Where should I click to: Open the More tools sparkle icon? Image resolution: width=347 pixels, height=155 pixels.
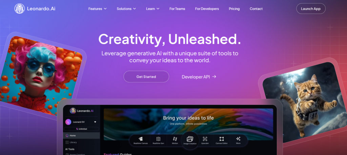pos(238,139)
